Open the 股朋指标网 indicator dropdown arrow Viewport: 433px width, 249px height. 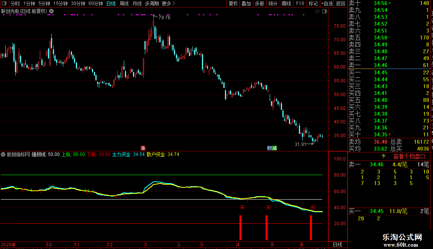(3, 154)
